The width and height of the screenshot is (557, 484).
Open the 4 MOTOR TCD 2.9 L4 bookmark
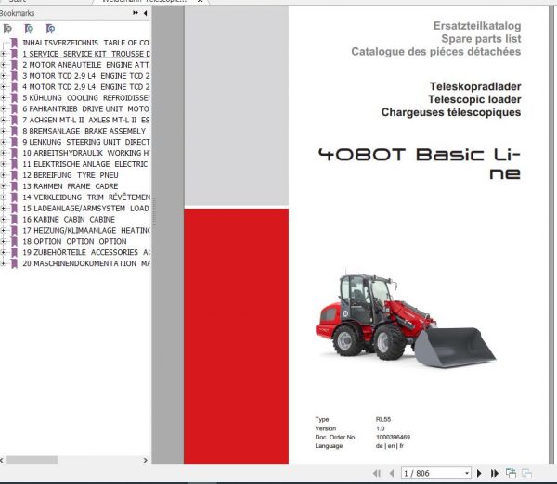pos(86,87)
